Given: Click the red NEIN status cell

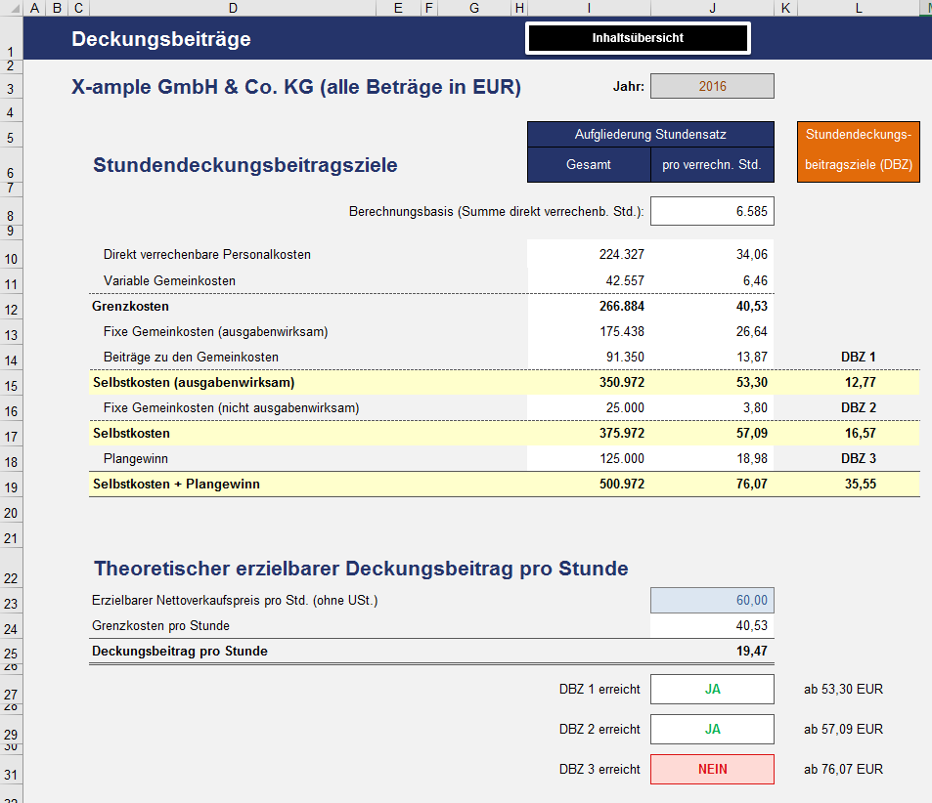Looking at the screenshot, I should coord(712,769).
